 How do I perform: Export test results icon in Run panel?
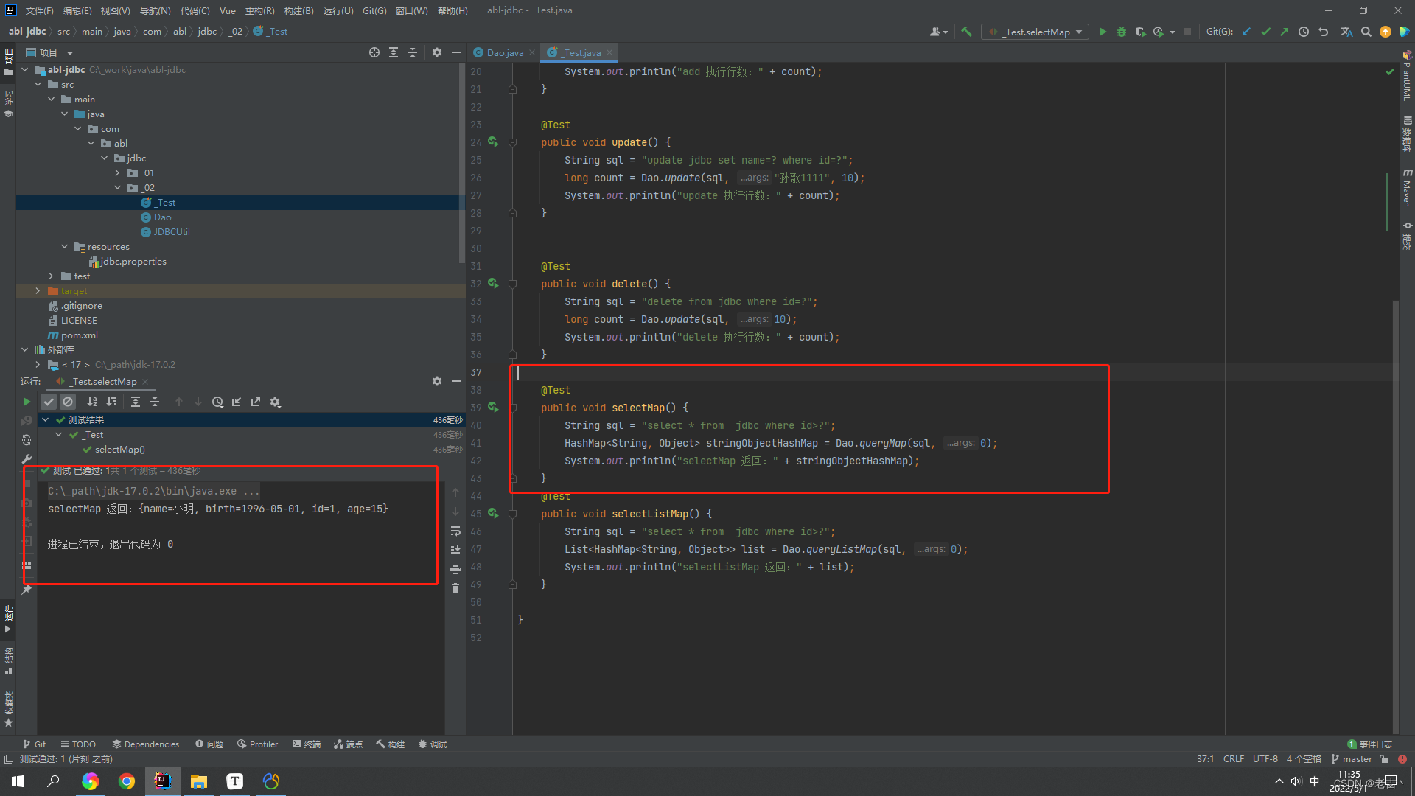[256, 402]
